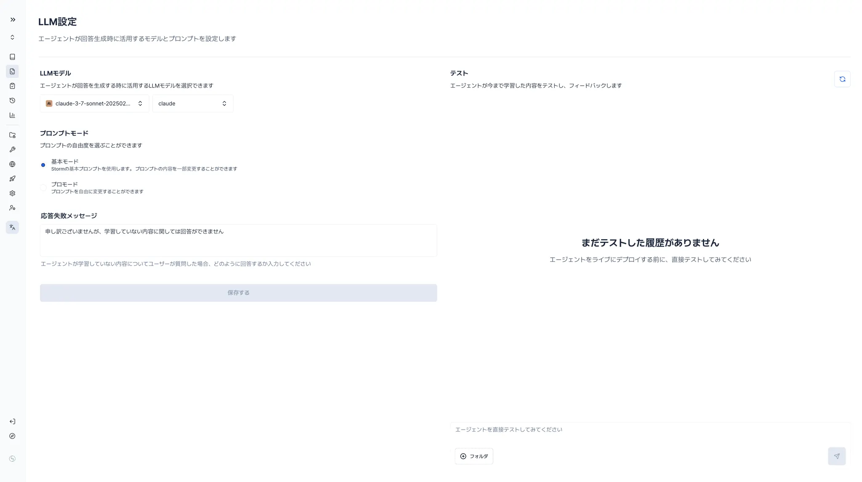
Task: Select the プロモード radio option
Action: pyautogui.click(x=43, y=188)
